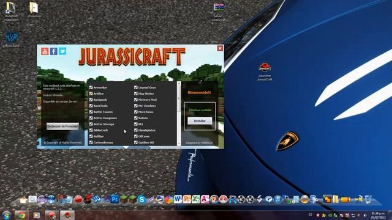Launch Skype from the dock
392x220 pixels.
(x=141, y=200)
